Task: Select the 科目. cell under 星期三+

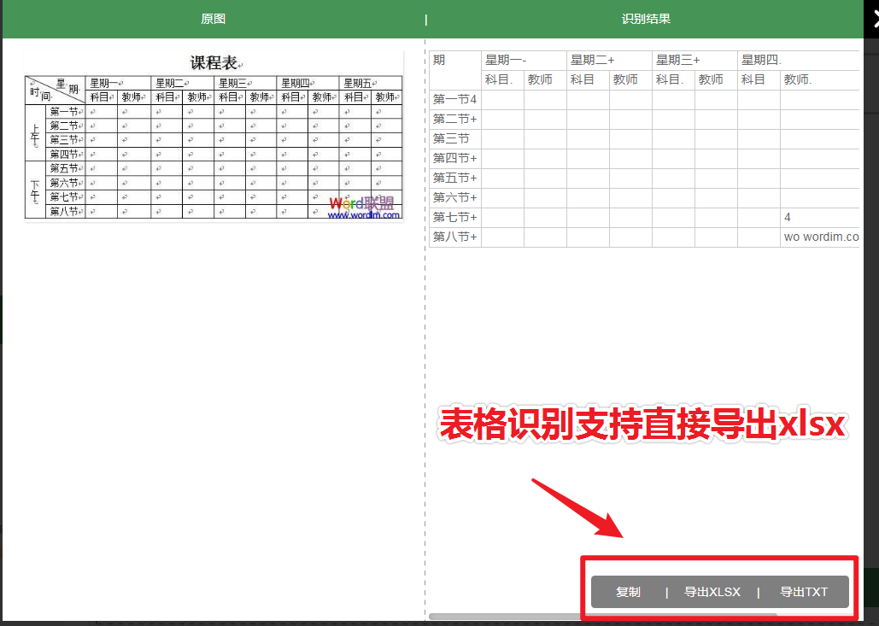Action: pos(674,80)
